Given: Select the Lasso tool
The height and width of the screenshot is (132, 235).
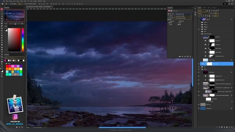Looking at the screenshot, I should click(2, 14).
